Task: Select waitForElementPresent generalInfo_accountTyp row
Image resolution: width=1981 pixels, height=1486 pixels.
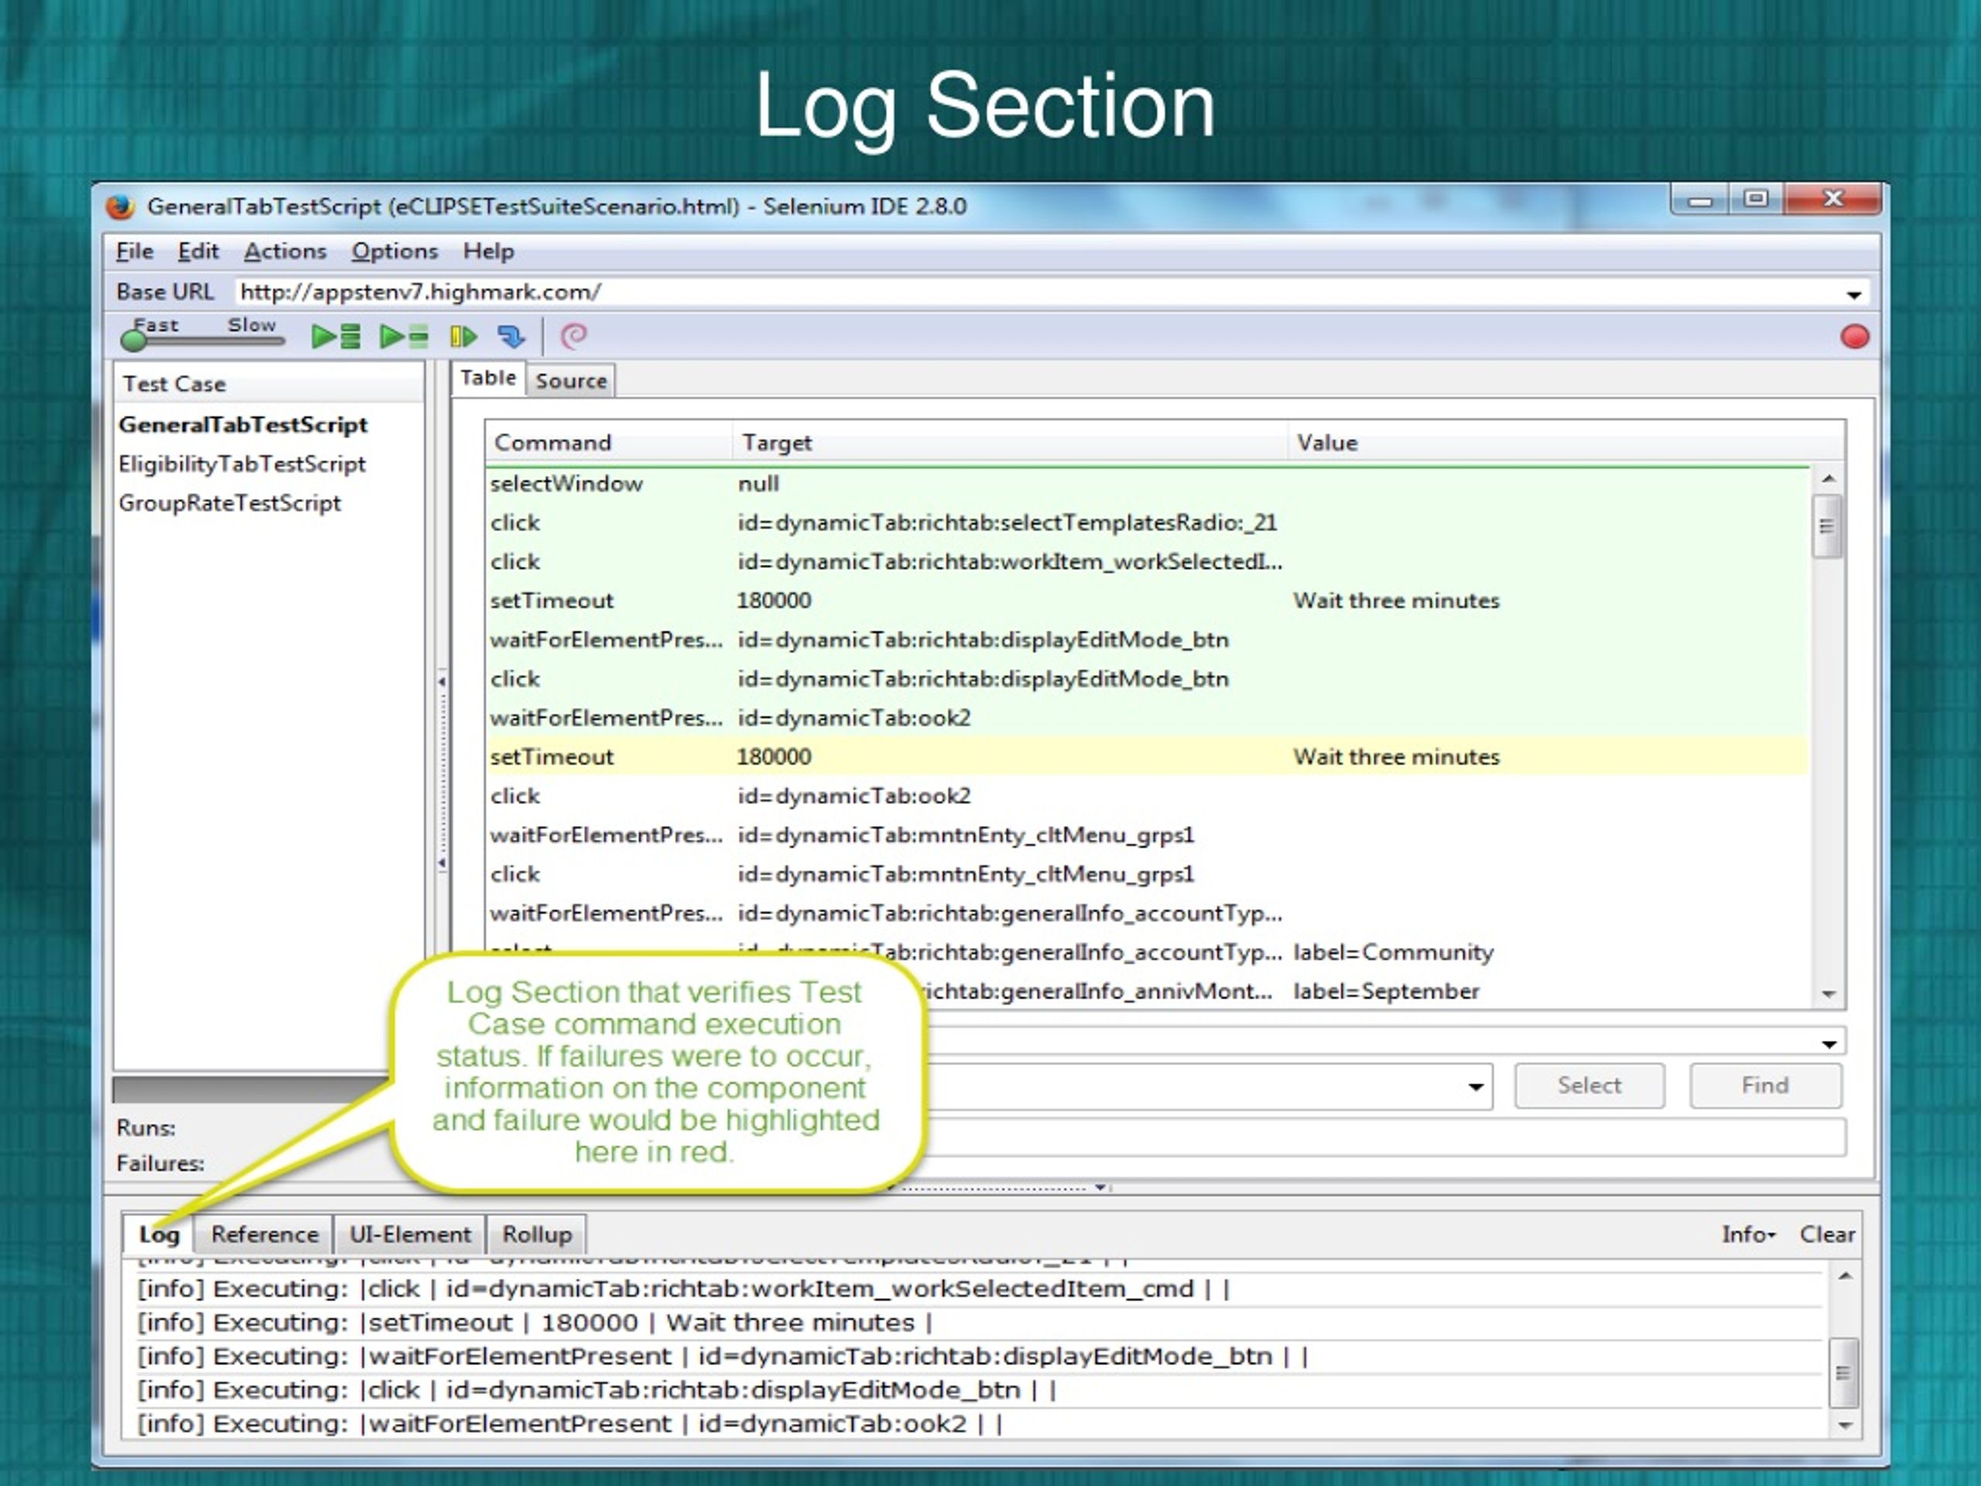Action: point(1148,912)
